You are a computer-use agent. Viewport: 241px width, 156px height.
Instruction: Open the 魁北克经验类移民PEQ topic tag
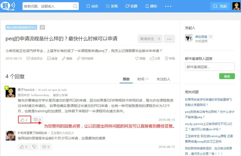coord(21,28)
